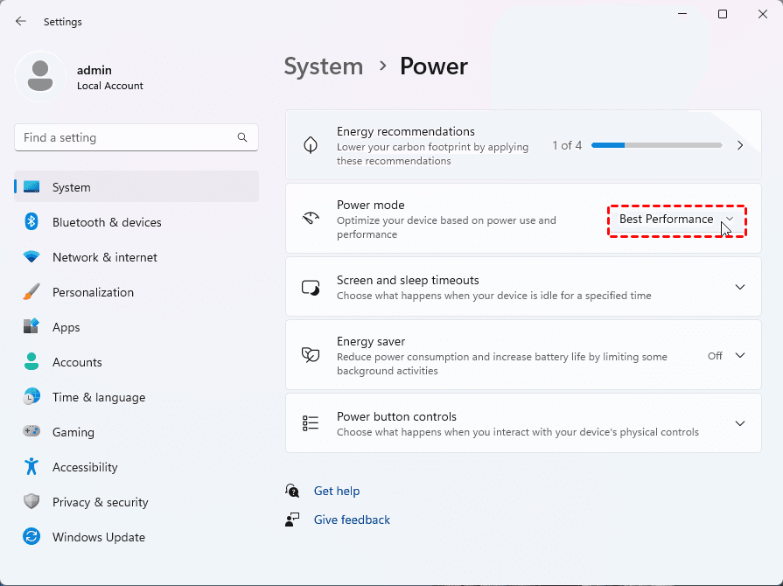This screenshot has width=783, height=586.
Task: Click the search magnifier icon
Action: [x=242, y=138]
